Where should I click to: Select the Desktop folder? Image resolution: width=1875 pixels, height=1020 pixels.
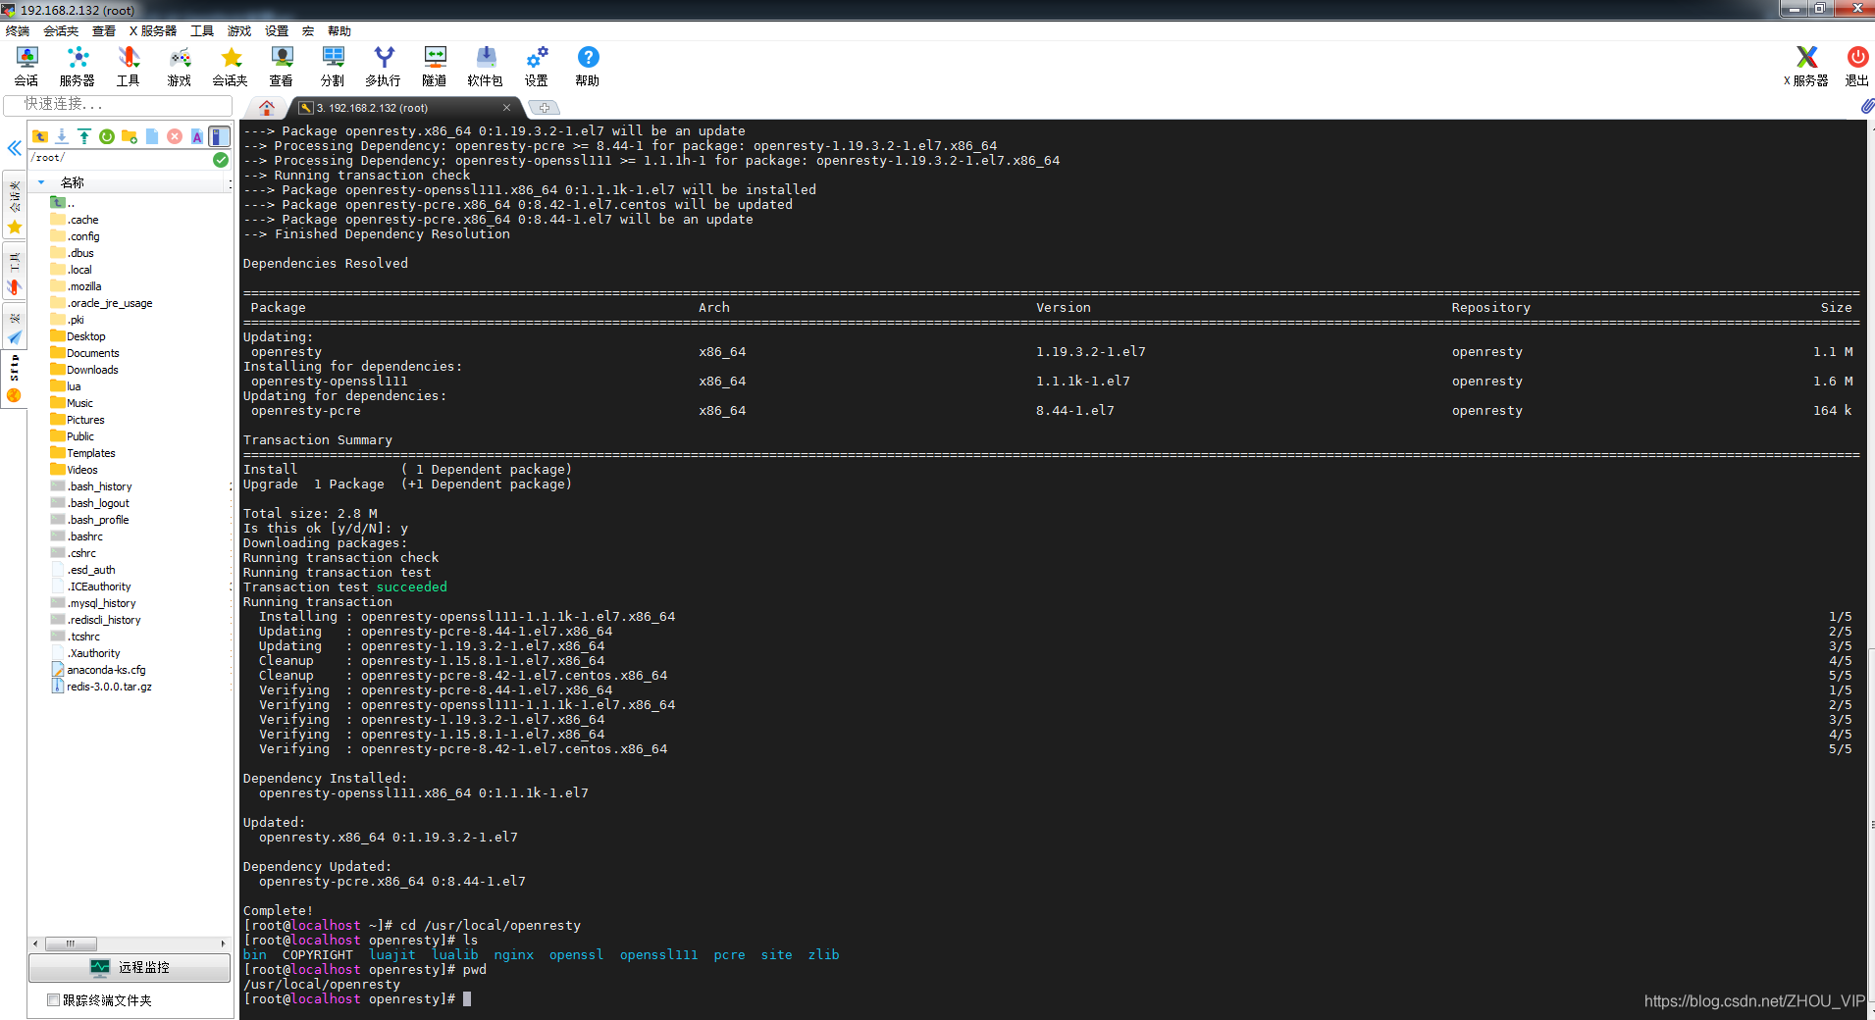pyautogui.click(x=78, y=336)
